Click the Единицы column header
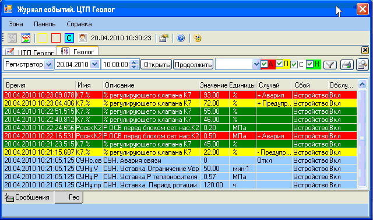The height and width of the screenshot is (220, 373). click(x=242, y=85)
